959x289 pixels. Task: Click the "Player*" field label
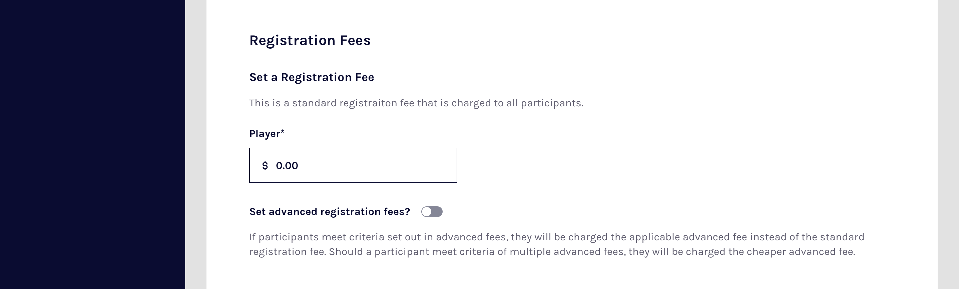click(265, 134)
